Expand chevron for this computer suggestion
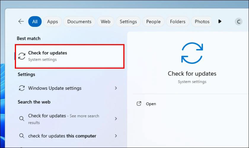Screen dimensions: 249x148 [x=116, y=136]
